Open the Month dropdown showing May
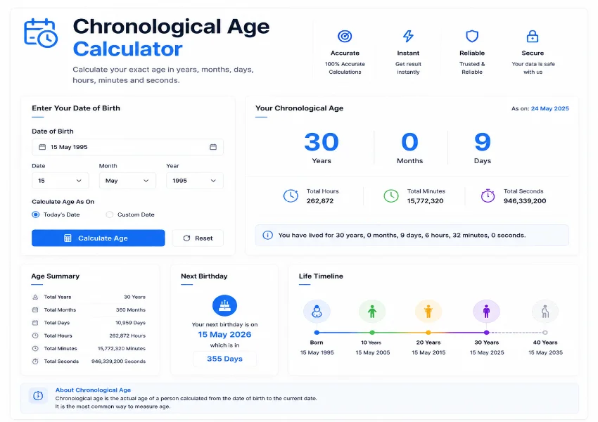The width and height of the screenshot is (598, 422). coord(127,181)
